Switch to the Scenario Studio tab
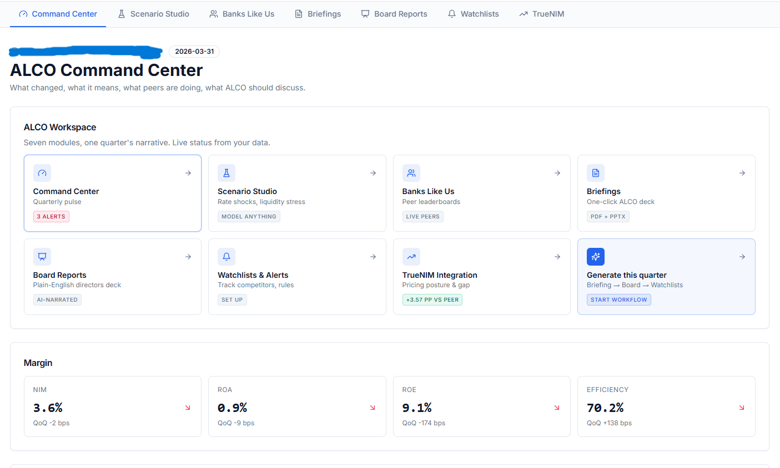The width and height of the screenshot is (780, 468). click(153, 14)
